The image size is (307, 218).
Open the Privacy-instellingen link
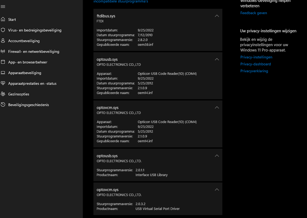pyautogui.click(x=256, y=57)
